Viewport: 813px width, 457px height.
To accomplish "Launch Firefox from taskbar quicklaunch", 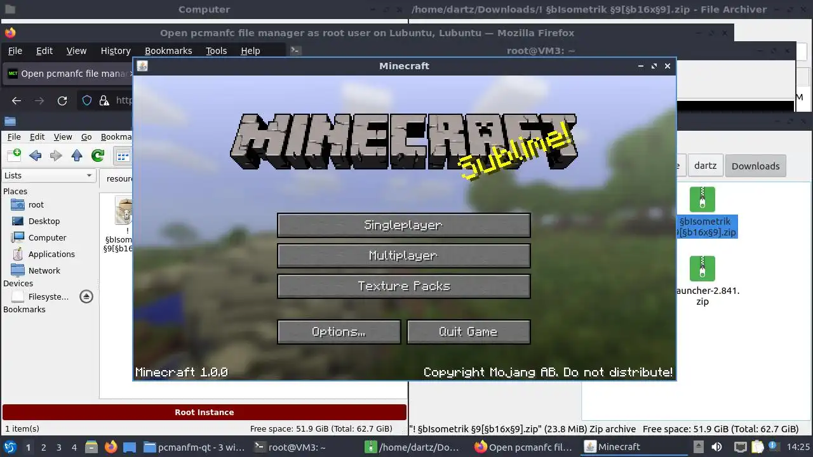I will pos(111,447).
